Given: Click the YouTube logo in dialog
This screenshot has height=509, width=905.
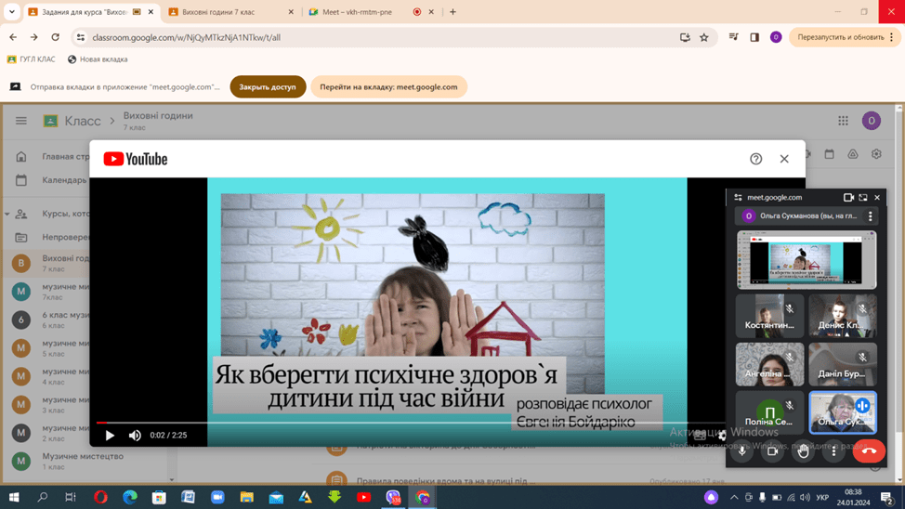Looking at the screenshot, I should tap(135, 159).
